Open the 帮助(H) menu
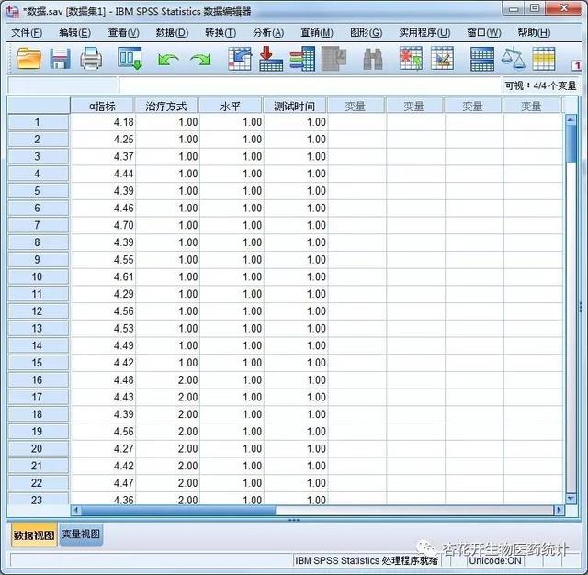 click(x=535, y=33)
